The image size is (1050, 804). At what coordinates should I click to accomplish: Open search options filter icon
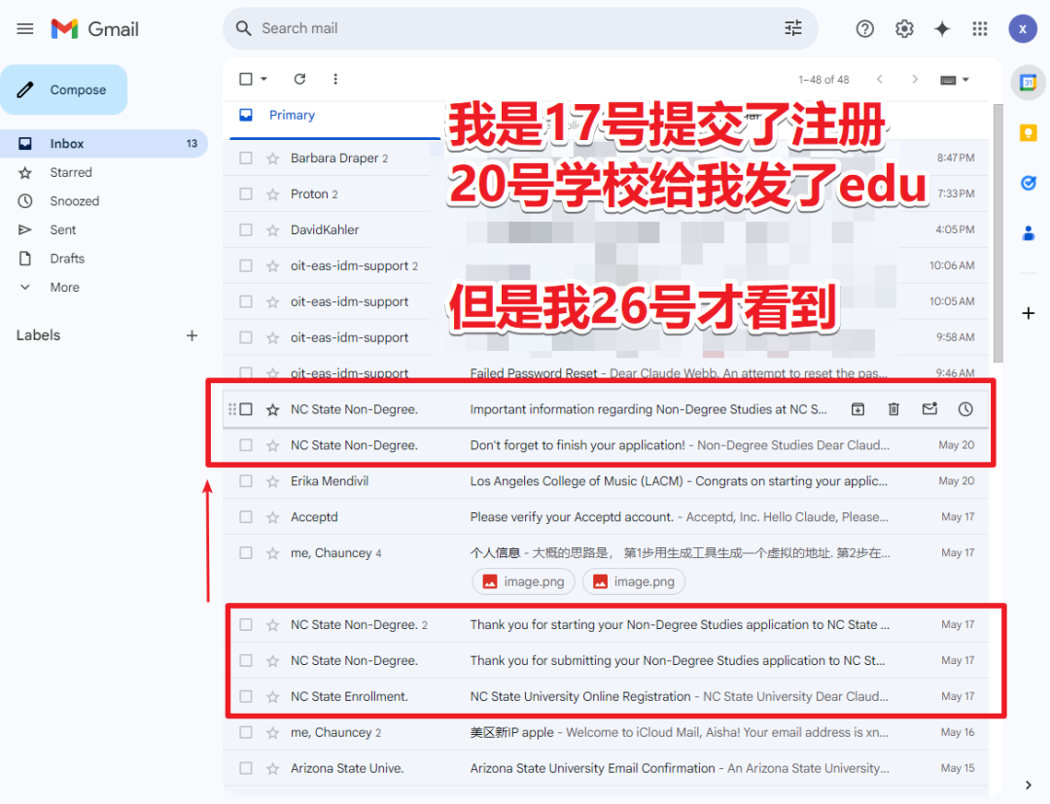(x=793, y=28)
